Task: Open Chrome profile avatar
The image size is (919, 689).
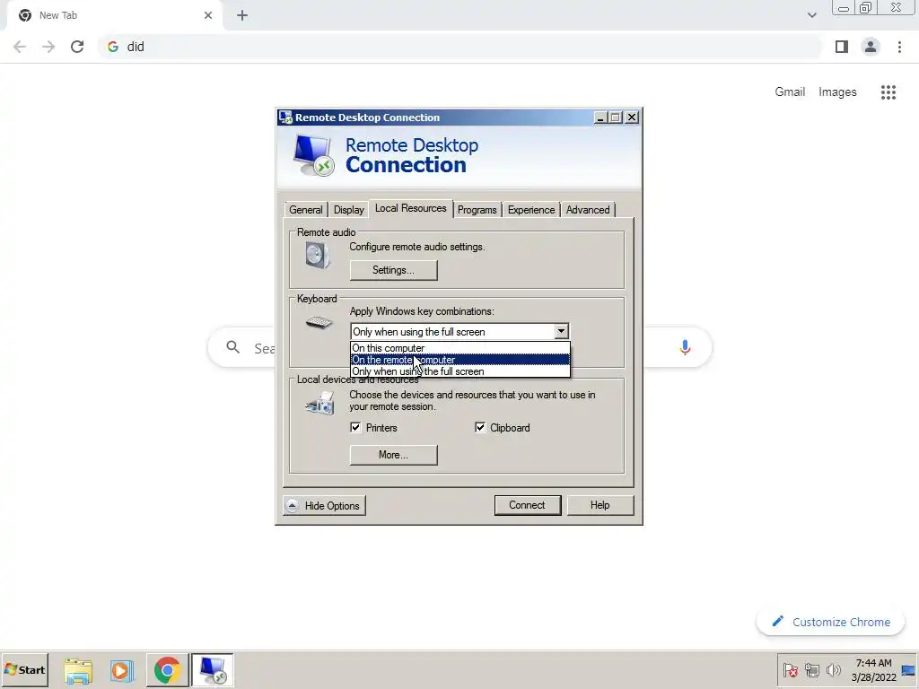Action: 871,47
